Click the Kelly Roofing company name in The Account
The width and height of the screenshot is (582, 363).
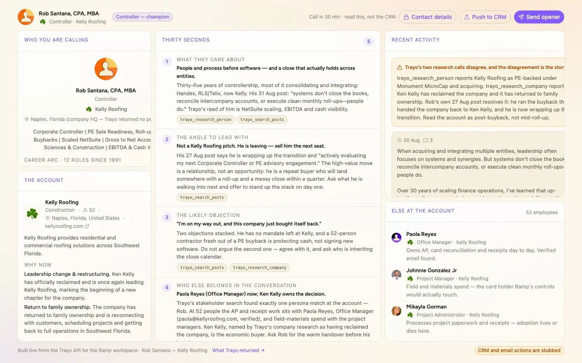62,202
